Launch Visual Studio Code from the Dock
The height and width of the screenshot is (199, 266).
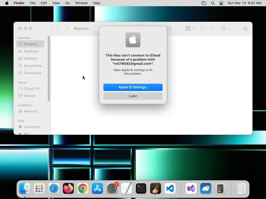pos(170,188)
